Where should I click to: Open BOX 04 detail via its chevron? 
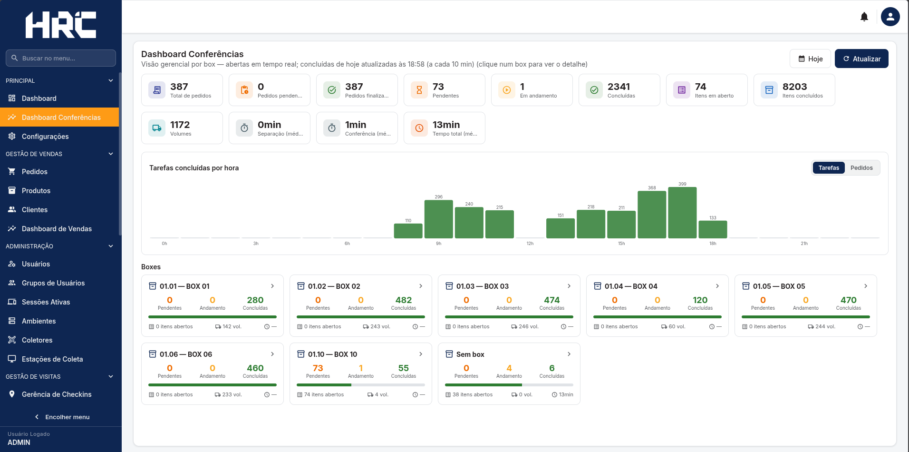pos(717,286)
